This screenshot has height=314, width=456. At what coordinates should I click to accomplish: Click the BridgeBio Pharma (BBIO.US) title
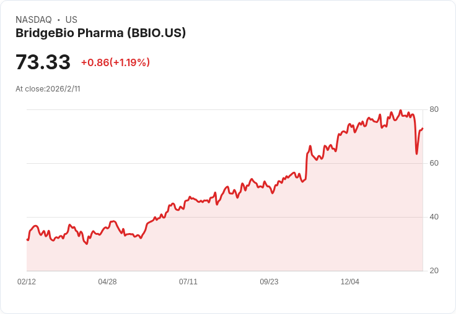pos(100,33)
